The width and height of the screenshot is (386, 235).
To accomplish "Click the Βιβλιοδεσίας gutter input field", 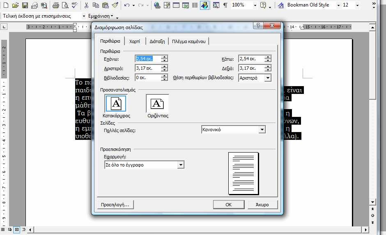I will 148,78.
